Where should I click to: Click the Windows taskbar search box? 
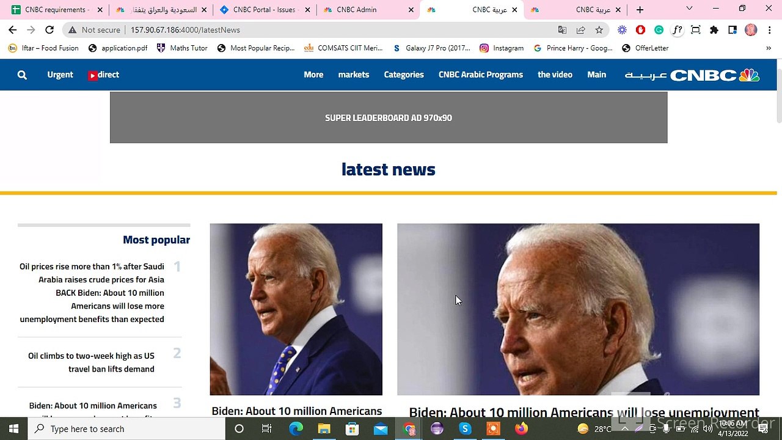[126, 429]
